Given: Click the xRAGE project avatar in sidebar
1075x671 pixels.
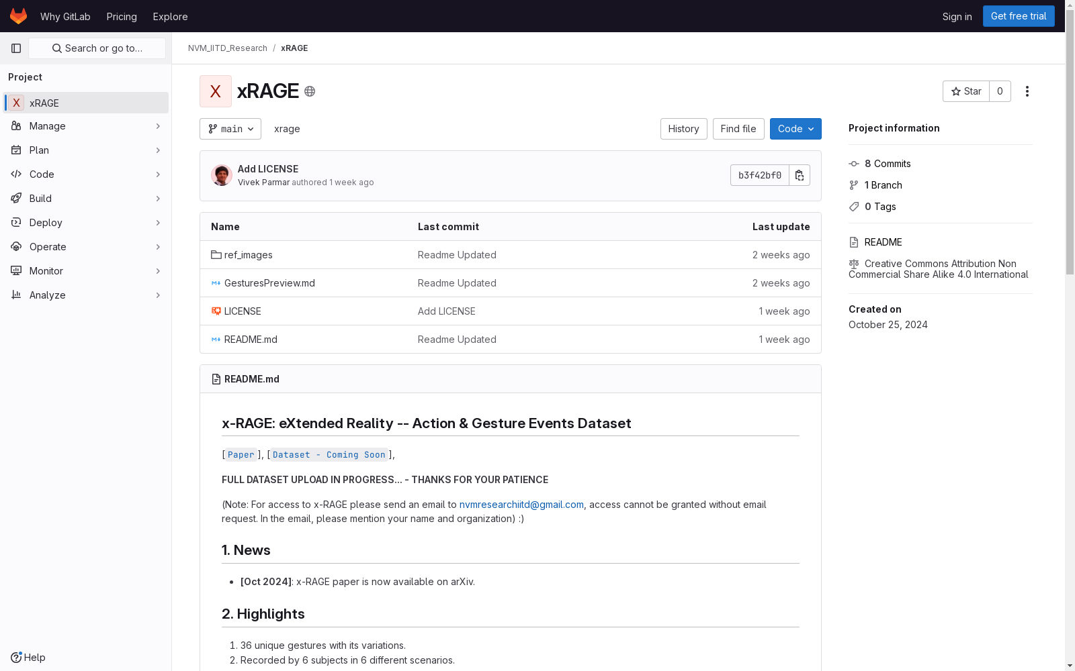Looking at the screenshot, I should coord(16,103).
